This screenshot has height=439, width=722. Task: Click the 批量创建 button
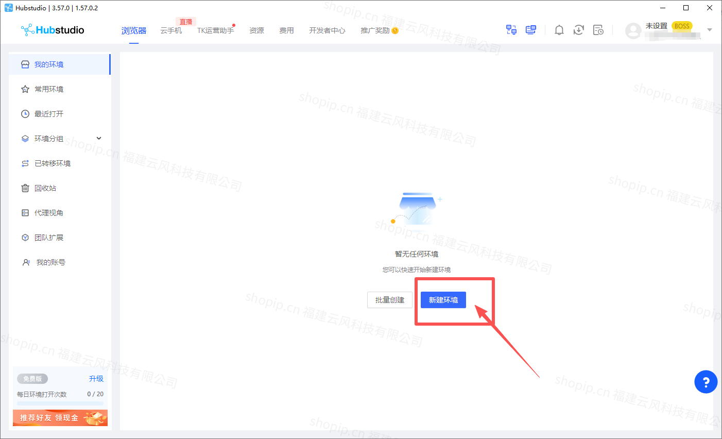(x=390, y=300)
